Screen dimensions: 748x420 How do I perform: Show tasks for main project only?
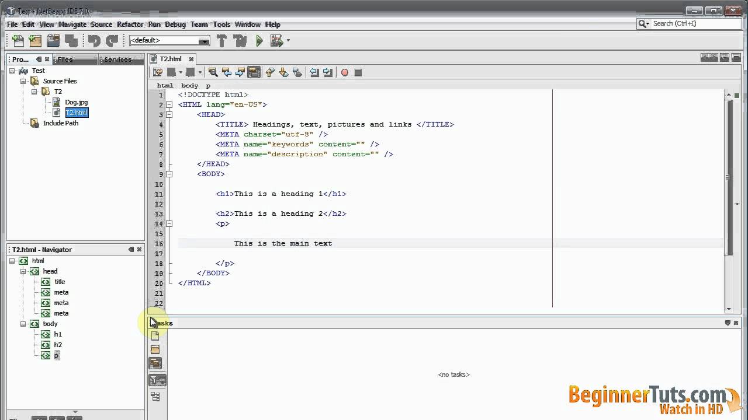click(x=155, y=349)
